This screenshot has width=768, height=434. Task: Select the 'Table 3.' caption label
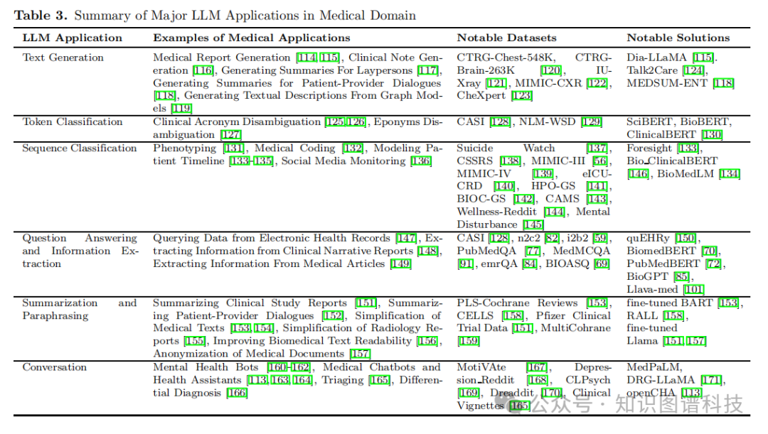pos(41,16)
